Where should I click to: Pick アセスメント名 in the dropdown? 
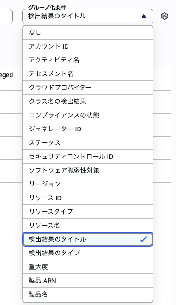click(88, 74)
